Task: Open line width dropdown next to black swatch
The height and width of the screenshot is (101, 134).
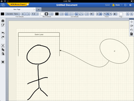Action: click(62, 14)
